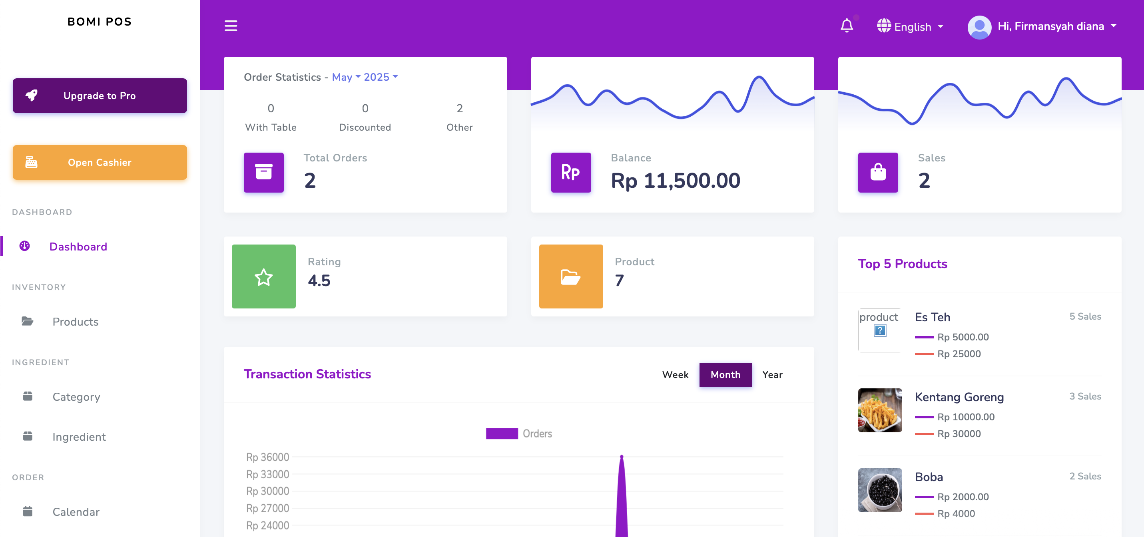Click the hamburger menu icon
The height and width of the screenshot is (537, 1144).
click(x=231, y=26)
